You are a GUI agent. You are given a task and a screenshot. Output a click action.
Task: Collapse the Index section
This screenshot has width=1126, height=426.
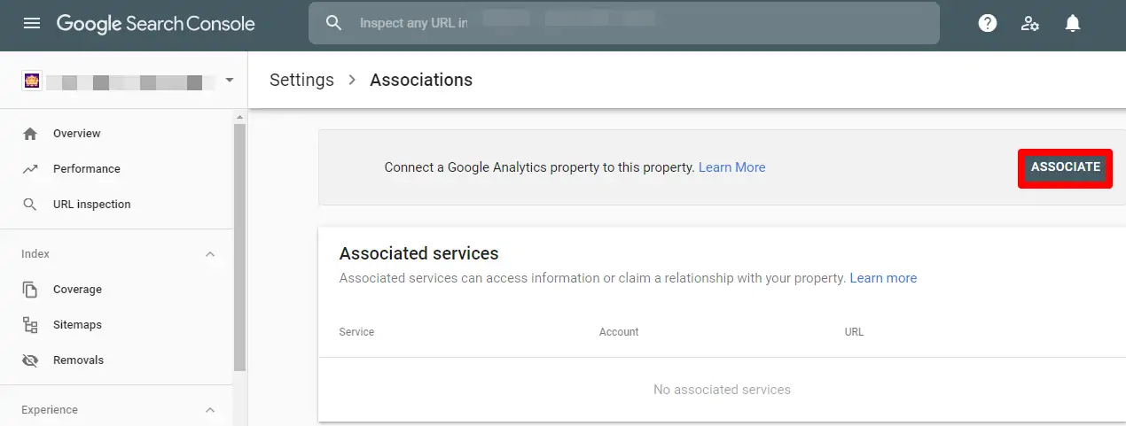click(210, 254)
